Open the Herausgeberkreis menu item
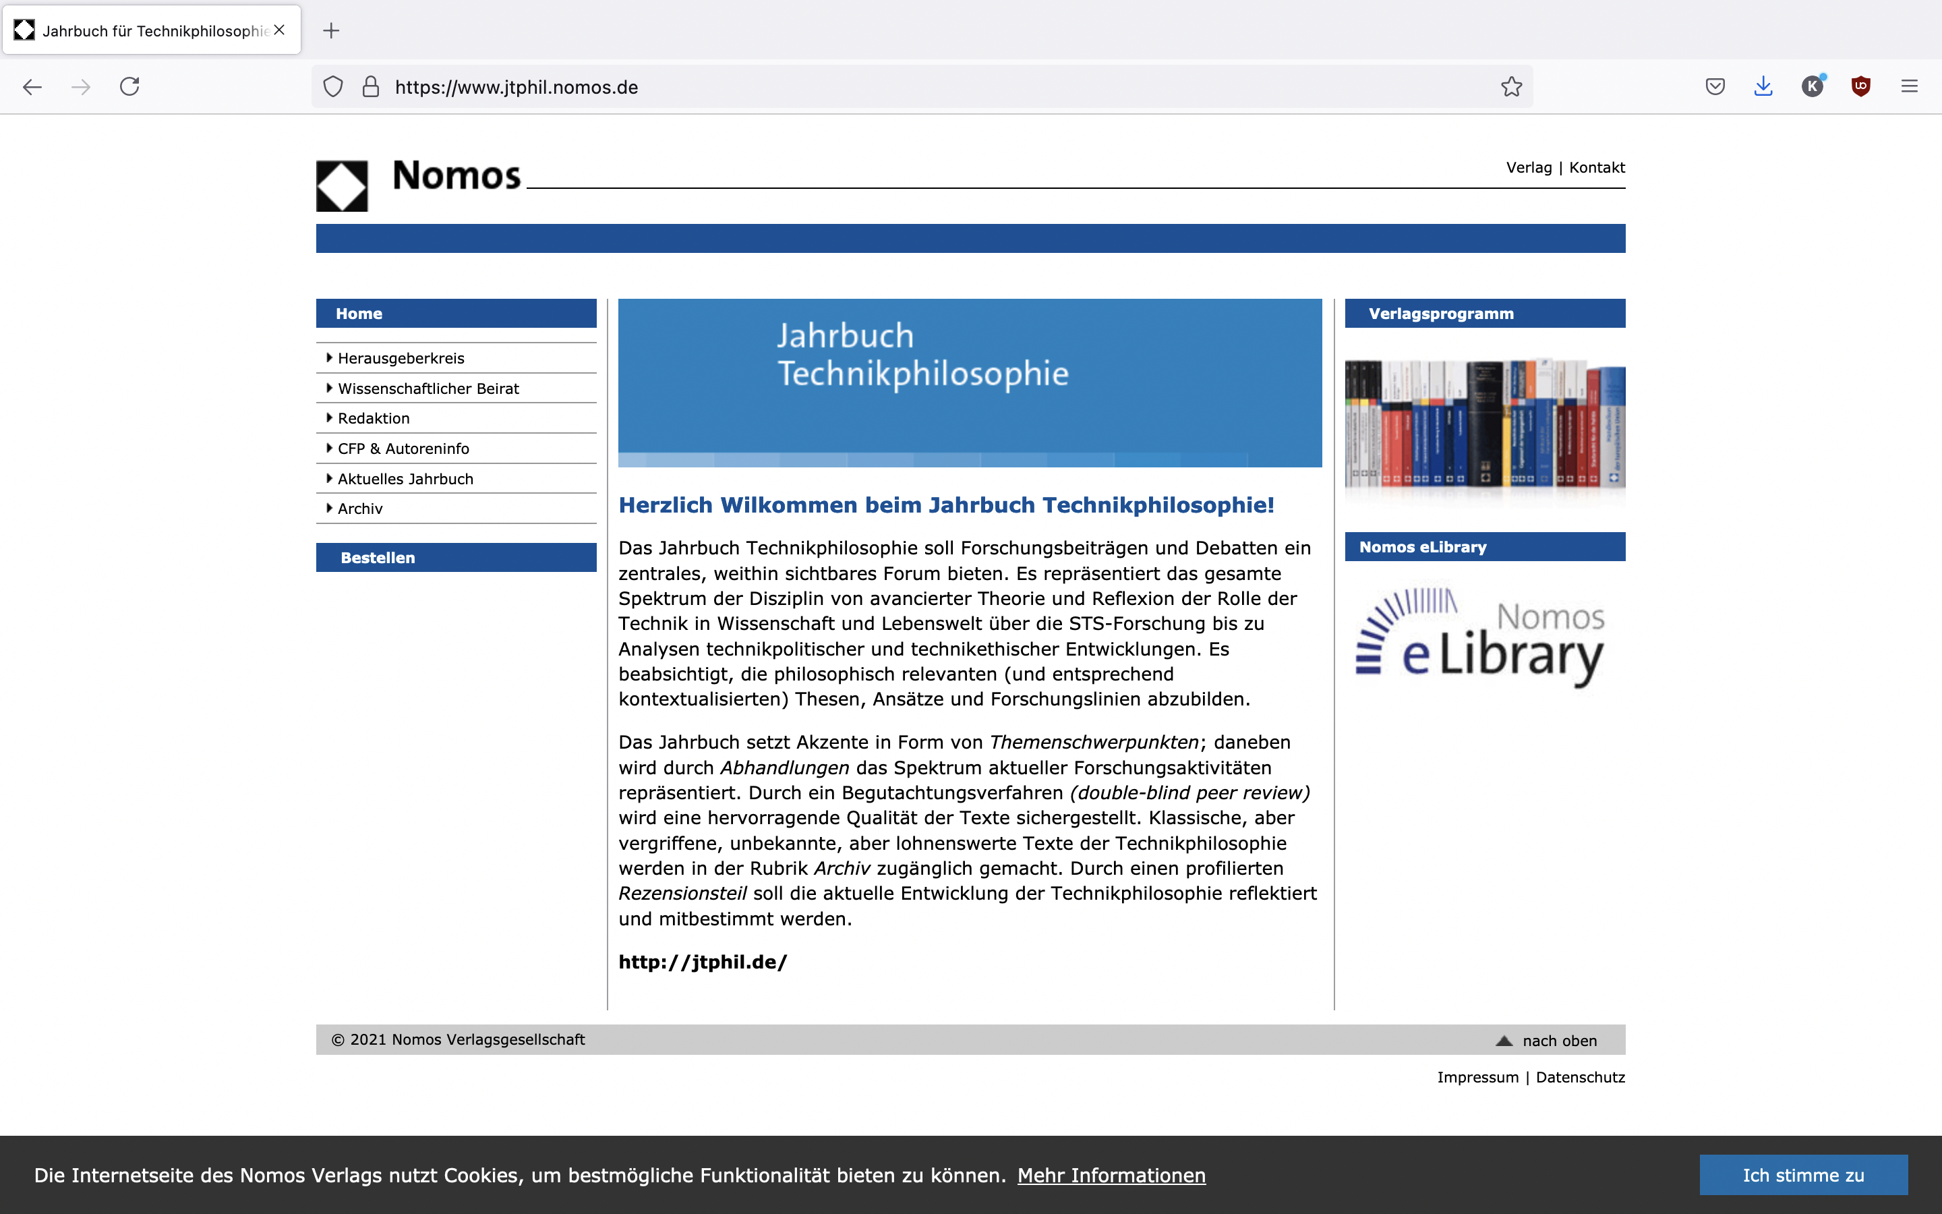This screenshot has height=1214, width=1942. point(401,358)
